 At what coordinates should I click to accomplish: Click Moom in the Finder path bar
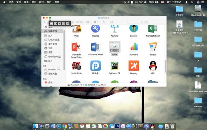tap(102, 85)
